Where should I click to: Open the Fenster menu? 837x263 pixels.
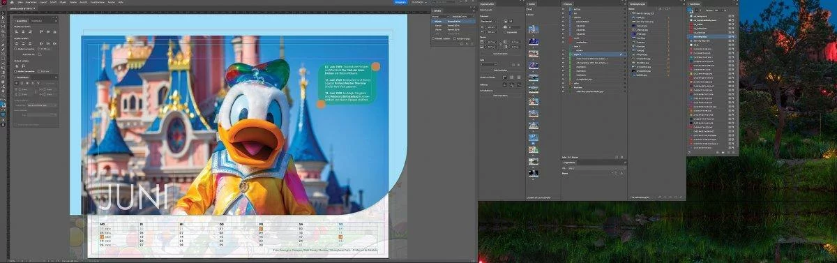point(111,2)
